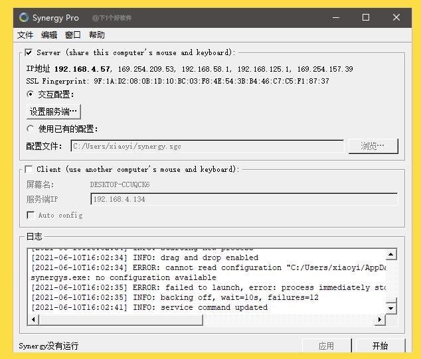This screenshot has width=421, height=359.
Task: Click the log scroll up arrow
Action: click(391, 254)
